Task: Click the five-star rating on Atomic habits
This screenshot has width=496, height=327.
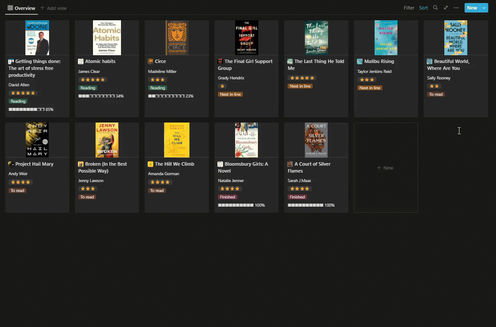Action: [x=93, y=79]
